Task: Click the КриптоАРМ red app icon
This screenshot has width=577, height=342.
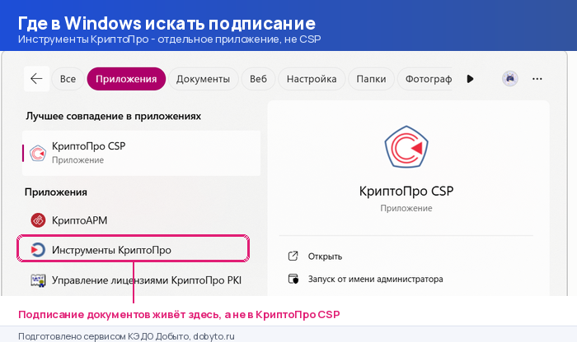Action: click(38, 220)
